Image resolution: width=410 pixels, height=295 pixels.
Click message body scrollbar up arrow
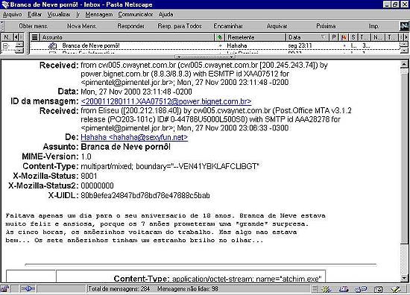tap(404, 64)
